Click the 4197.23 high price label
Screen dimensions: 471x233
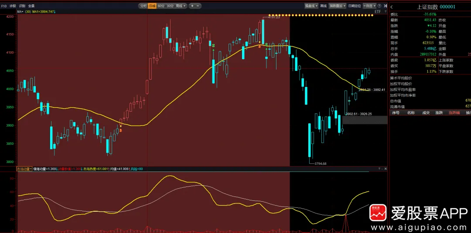[x=273, y=17]
